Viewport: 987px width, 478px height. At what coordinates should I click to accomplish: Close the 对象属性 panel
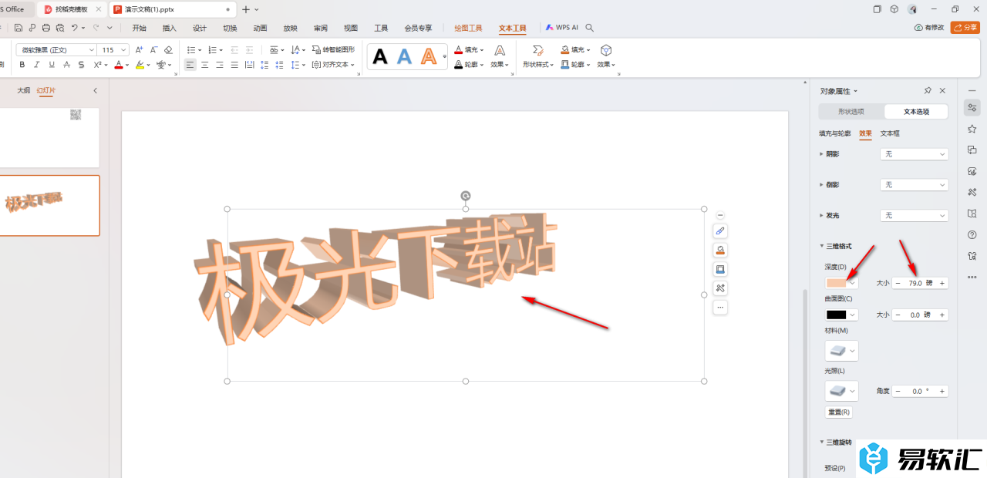(x=942, y=91)
